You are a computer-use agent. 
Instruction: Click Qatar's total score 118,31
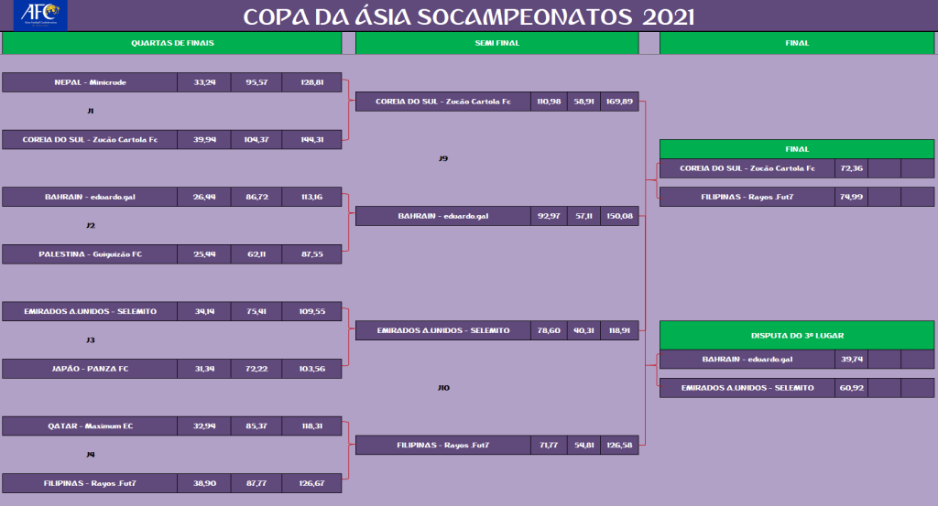click(311, 425)
